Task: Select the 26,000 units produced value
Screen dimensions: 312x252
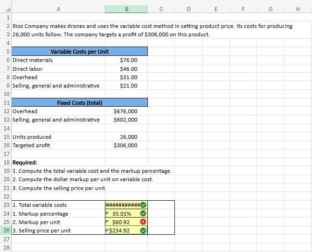Action: pos(126,137)
